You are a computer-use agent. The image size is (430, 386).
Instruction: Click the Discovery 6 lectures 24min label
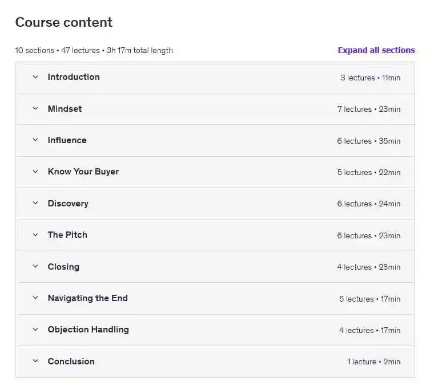369,204
